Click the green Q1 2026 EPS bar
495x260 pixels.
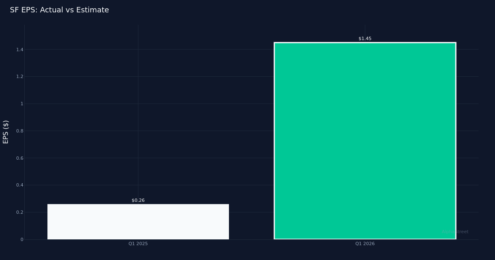(x=365, y=141)
